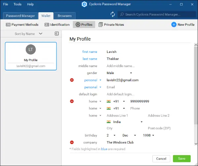Select the My Profile card
The width and height of the screenshot is (198, 166).
(31, 56)
